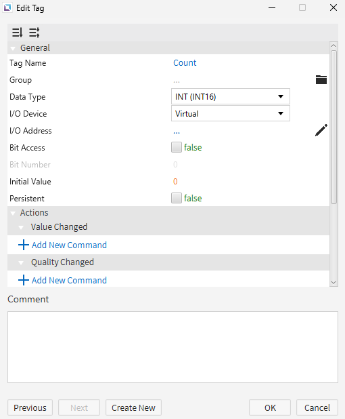
Task: Click inside the Comment text box
Action: (172, 347)
